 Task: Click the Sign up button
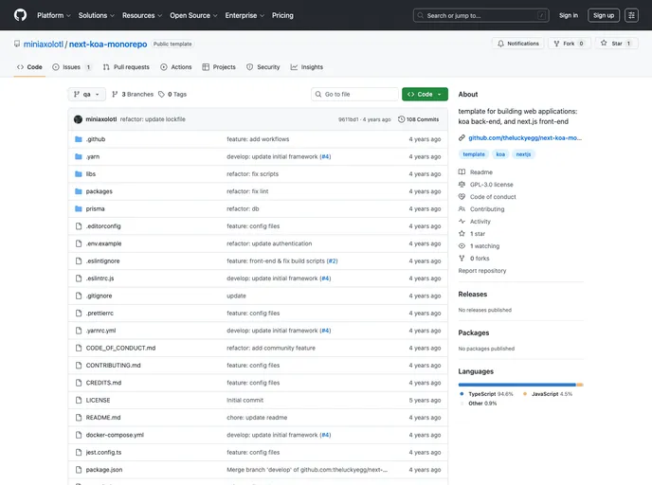click(x=603, y=15)
